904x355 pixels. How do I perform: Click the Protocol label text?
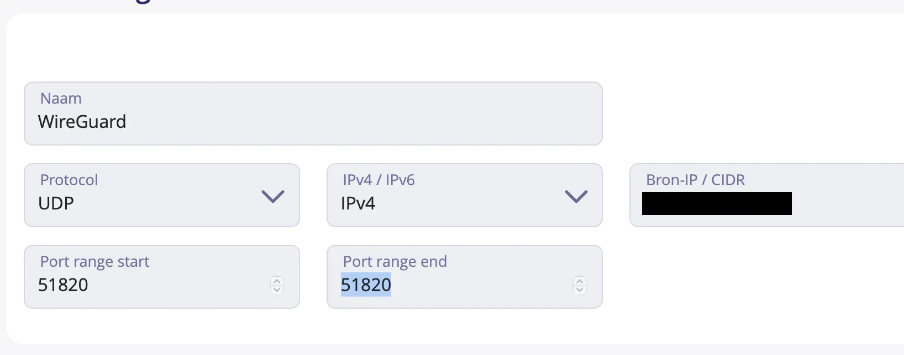point(69,180)
